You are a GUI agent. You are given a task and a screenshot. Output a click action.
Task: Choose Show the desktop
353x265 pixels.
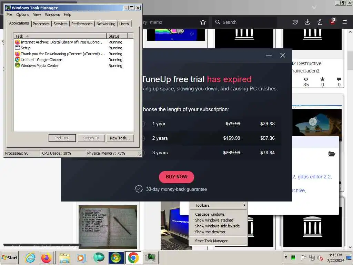coord(218,232)
